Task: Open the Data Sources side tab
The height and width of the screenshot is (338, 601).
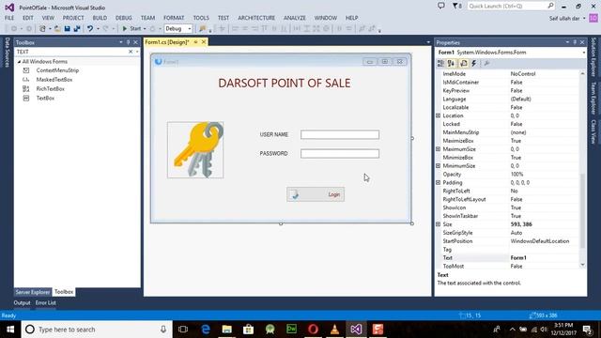Action: [x=7, y=53]
